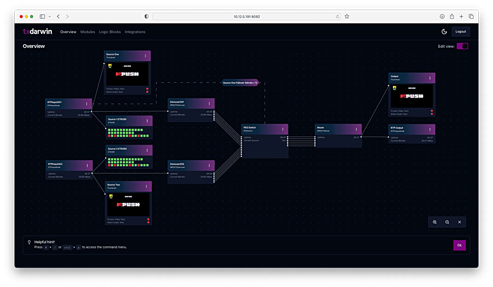The height and width of the screenshot is (287, 493).
Task: Open the Modules tab
Action: (x=87, y=32)
